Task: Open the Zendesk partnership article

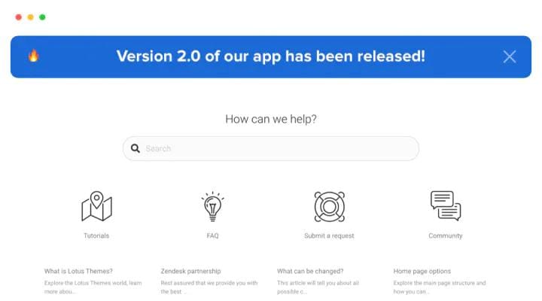Action: coord(190,272)
